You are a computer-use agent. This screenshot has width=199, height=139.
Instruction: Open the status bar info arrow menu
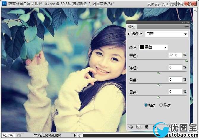[x=75, y=135]
